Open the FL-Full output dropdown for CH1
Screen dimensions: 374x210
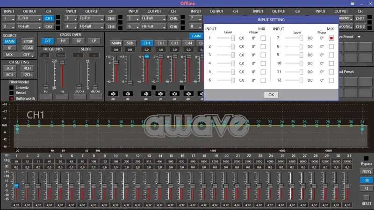29,19
